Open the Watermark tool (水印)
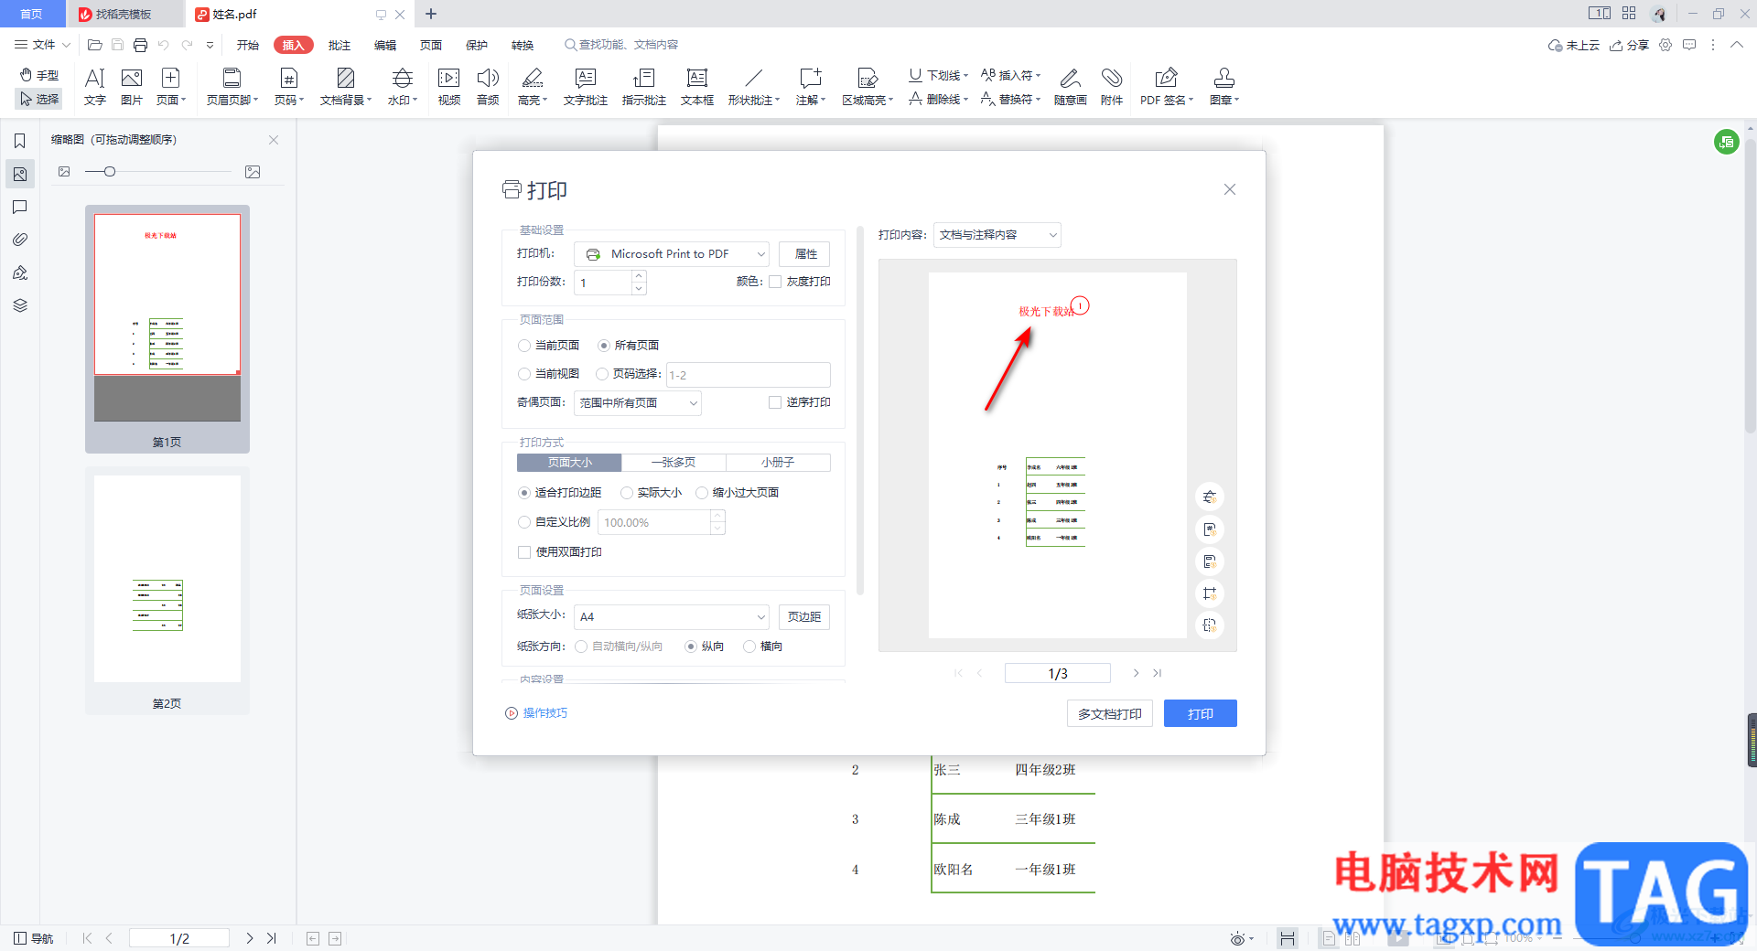 (x=403, y=87)
